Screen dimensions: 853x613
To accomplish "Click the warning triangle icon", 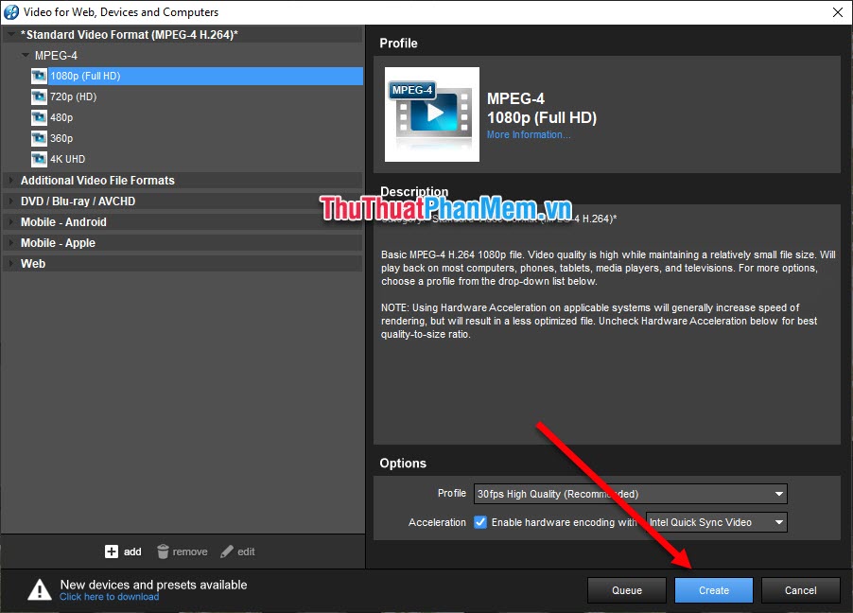I will pos(39,589).
